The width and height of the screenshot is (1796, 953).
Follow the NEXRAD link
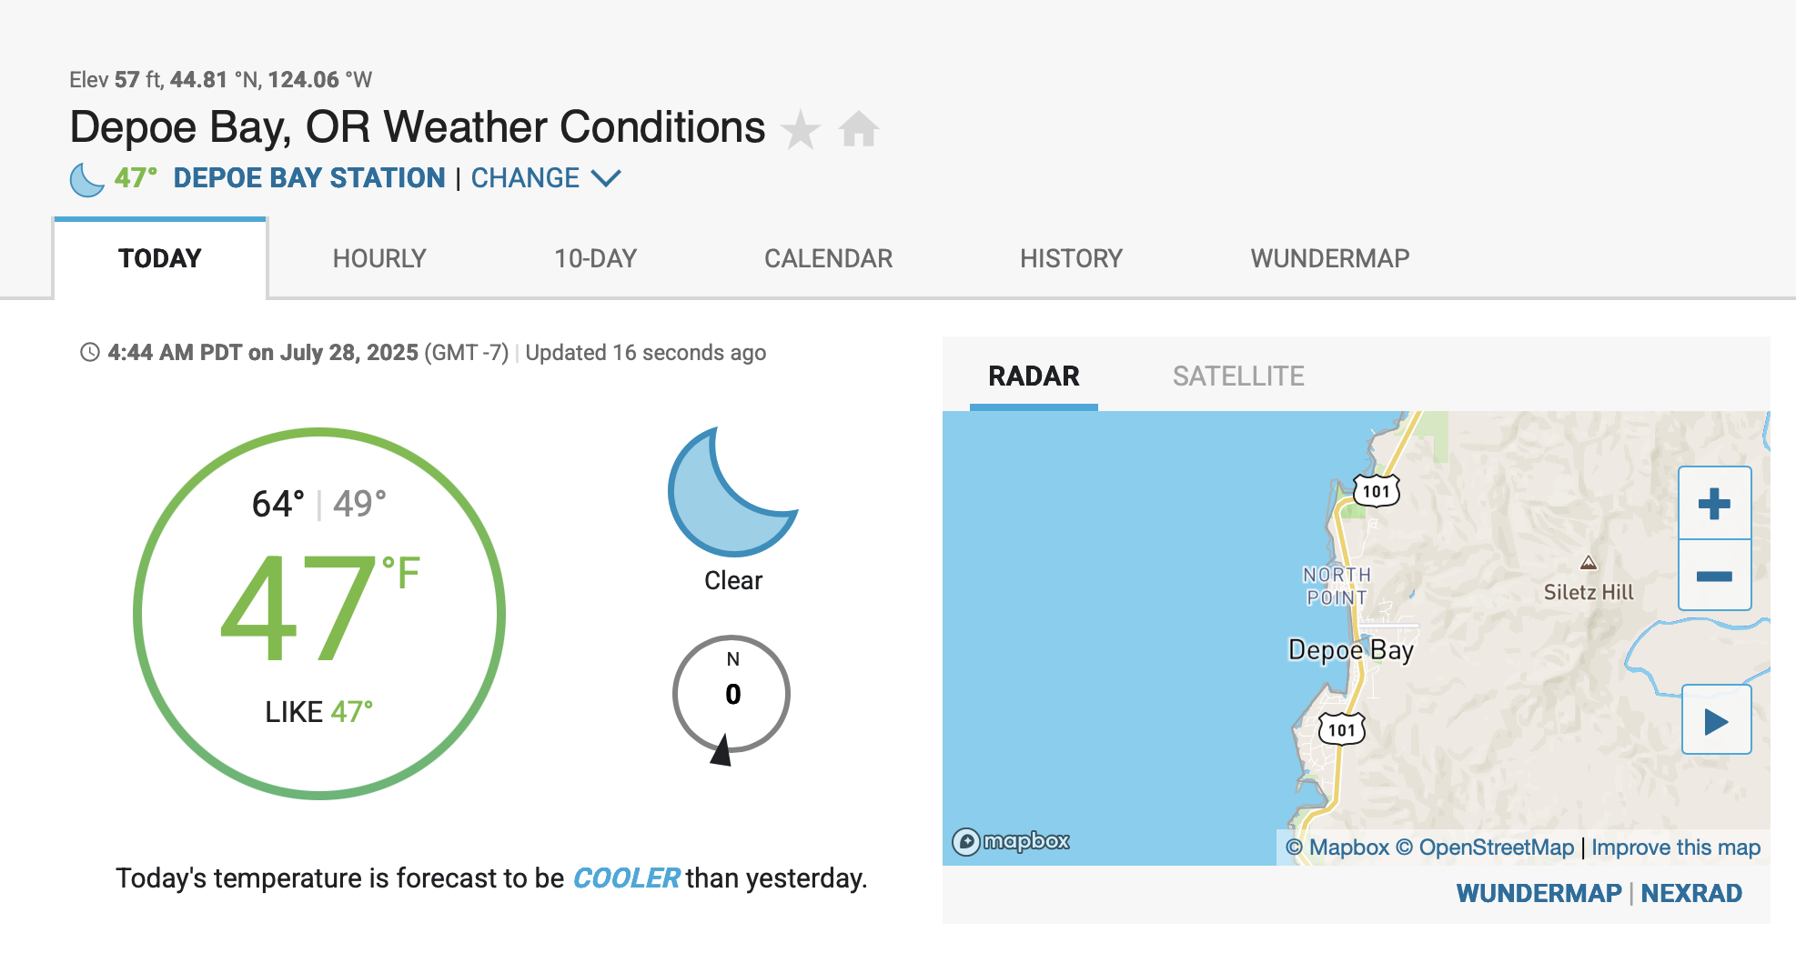1691,893
